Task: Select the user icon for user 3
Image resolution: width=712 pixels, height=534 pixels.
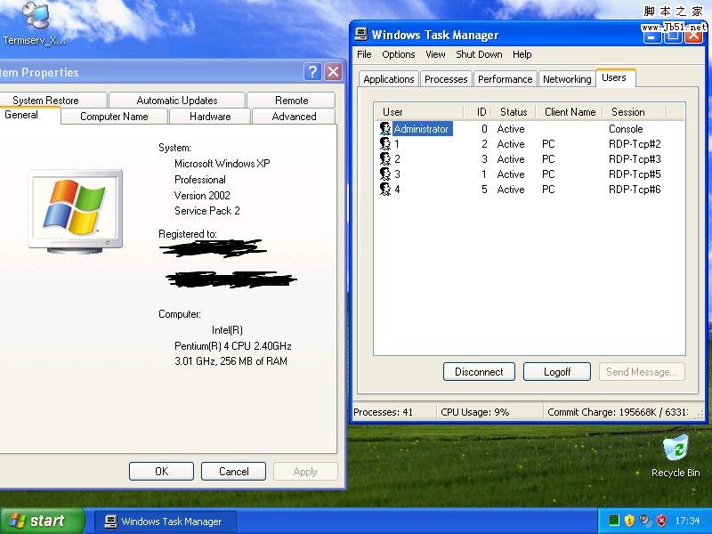Action: click(x=385, y=174)
